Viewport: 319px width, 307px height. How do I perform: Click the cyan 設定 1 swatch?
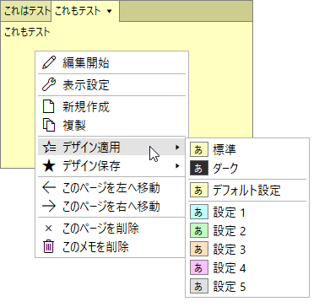[x=199, y=212]
